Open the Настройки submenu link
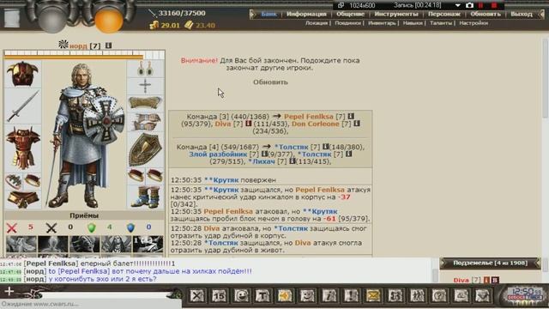 (474, 23)
